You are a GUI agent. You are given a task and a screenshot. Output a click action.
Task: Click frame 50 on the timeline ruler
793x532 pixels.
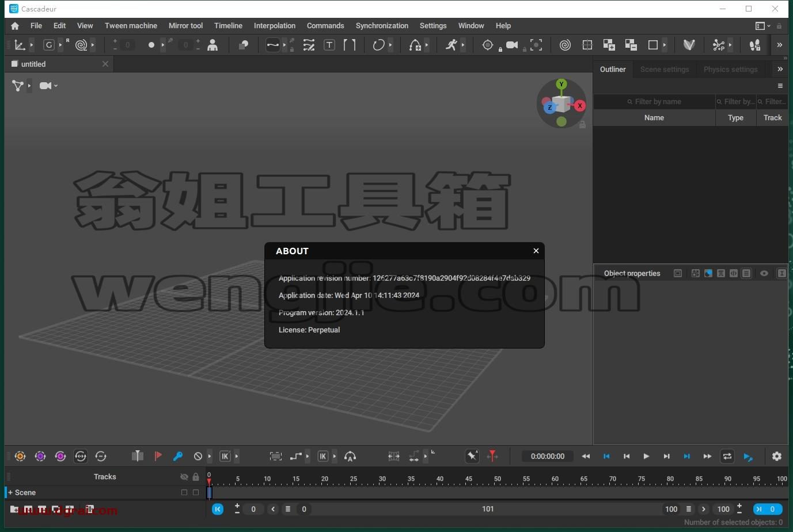click(497, 479)
